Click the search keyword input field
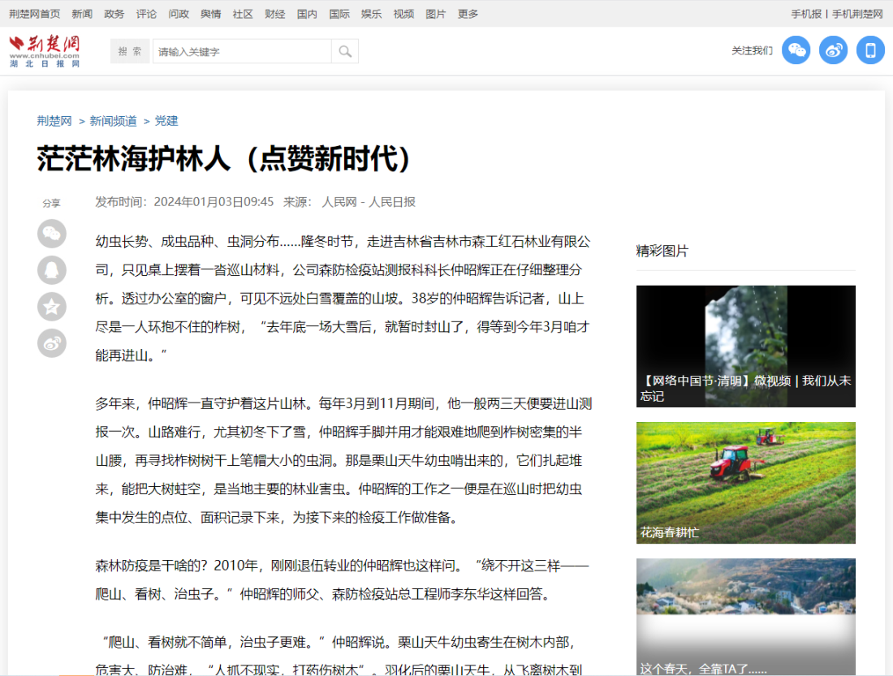 tap(242, 51)
